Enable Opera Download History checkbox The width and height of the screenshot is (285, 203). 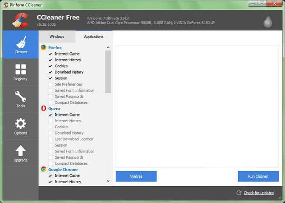coord(51,133)
